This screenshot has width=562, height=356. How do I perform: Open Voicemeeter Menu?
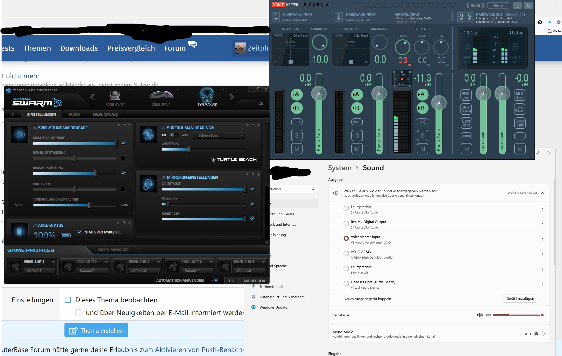[498, 5]
